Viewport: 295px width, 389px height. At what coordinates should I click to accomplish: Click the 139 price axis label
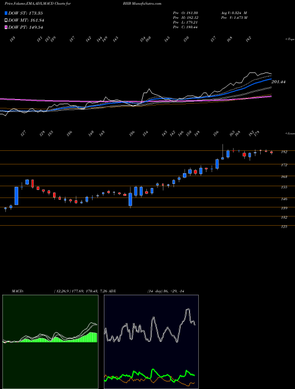tap(284, 208)
